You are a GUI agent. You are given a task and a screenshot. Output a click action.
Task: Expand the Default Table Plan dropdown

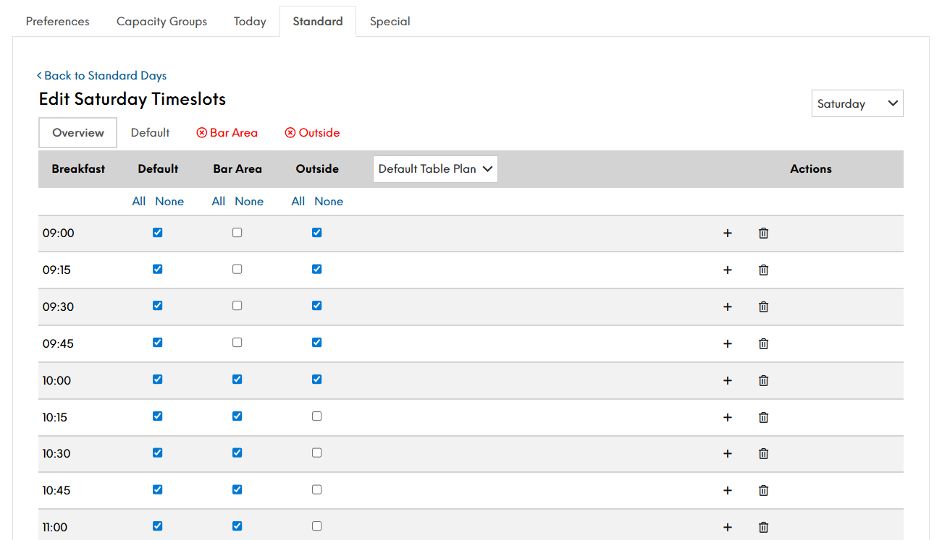click(435, 169)
